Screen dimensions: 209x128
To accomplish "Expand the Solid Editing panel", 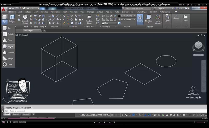I will tap(40, 27).
